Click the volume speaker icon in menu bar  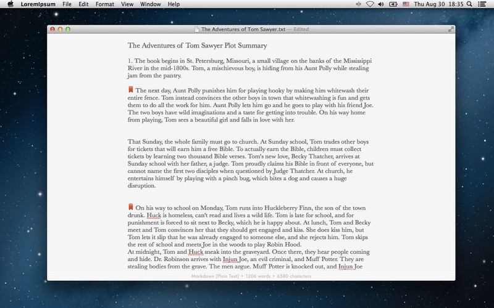pos(381,4)
